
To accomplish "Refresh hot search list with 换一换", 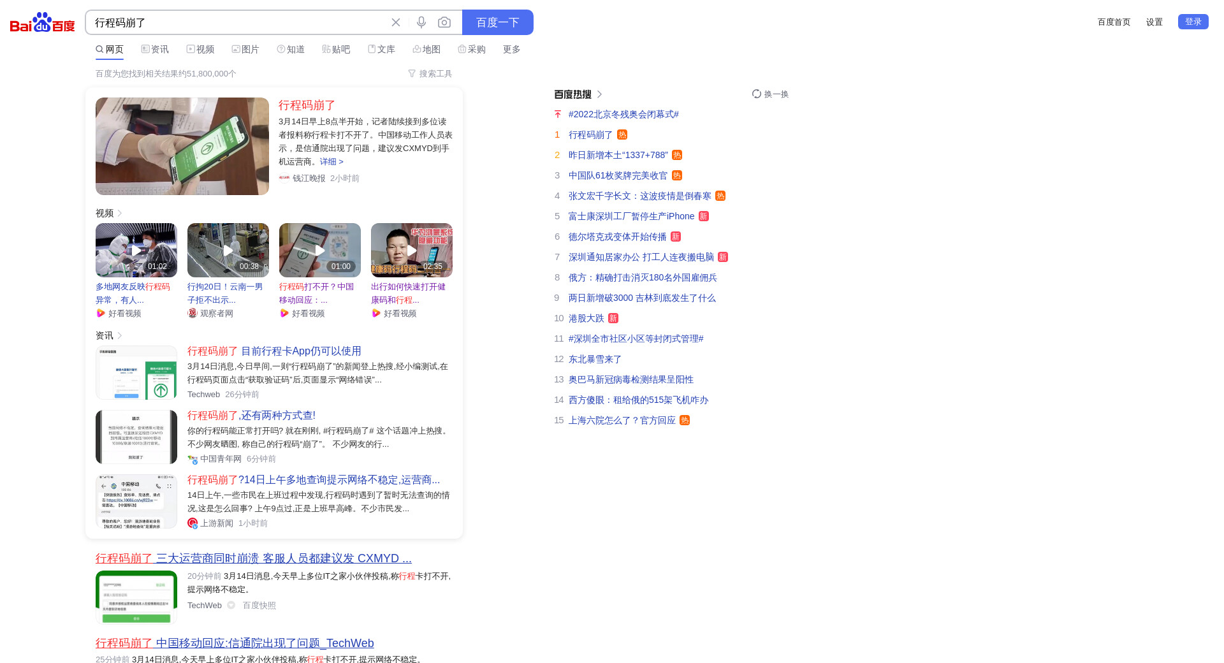I will click(770, 94).
